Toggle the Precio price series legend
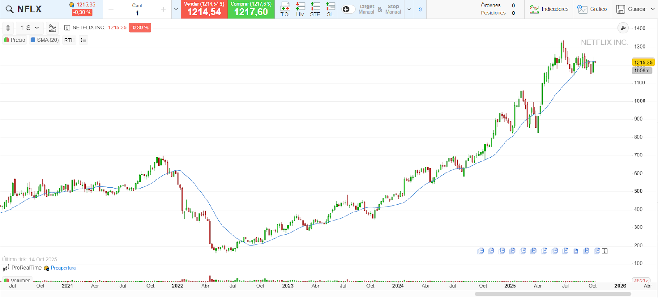 pyautogui.click(x=15, y=40)
